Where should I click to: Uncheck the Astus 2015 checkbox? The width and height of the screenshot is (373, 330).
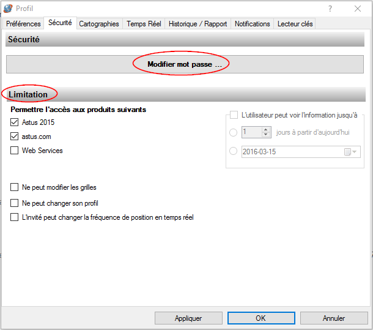[x=15, y=122]
